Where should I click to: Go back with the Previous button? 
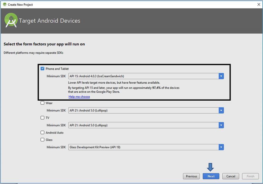pyautogui.click(x=191, y=176)
